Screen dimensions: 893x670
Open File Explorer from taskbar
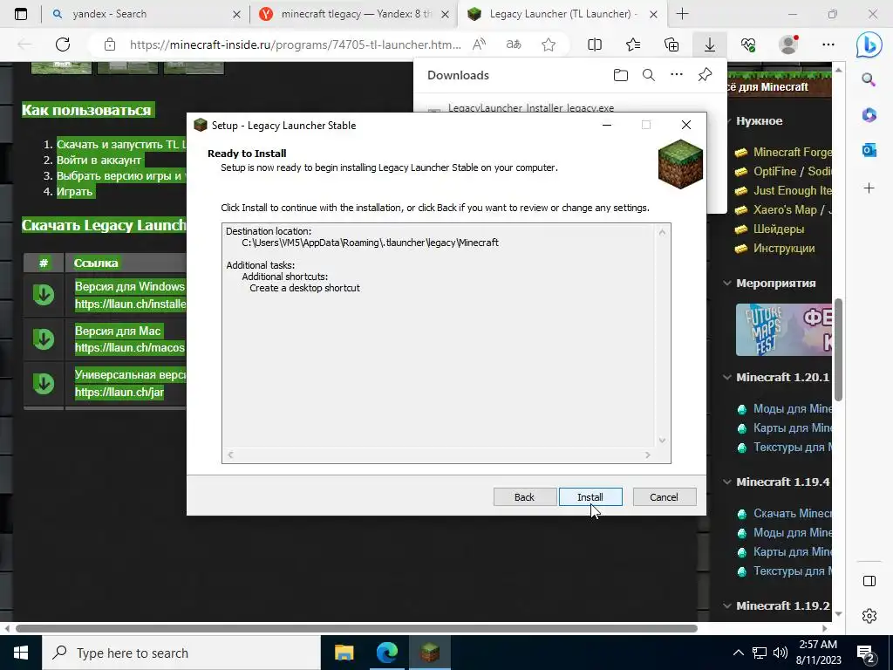click(344, 653)
